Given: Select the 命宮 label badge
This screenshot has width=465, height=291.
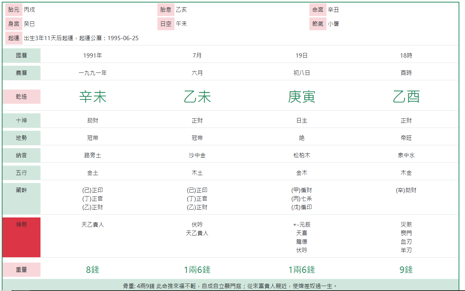Looking at the screenshot, I should pos(318,10).
